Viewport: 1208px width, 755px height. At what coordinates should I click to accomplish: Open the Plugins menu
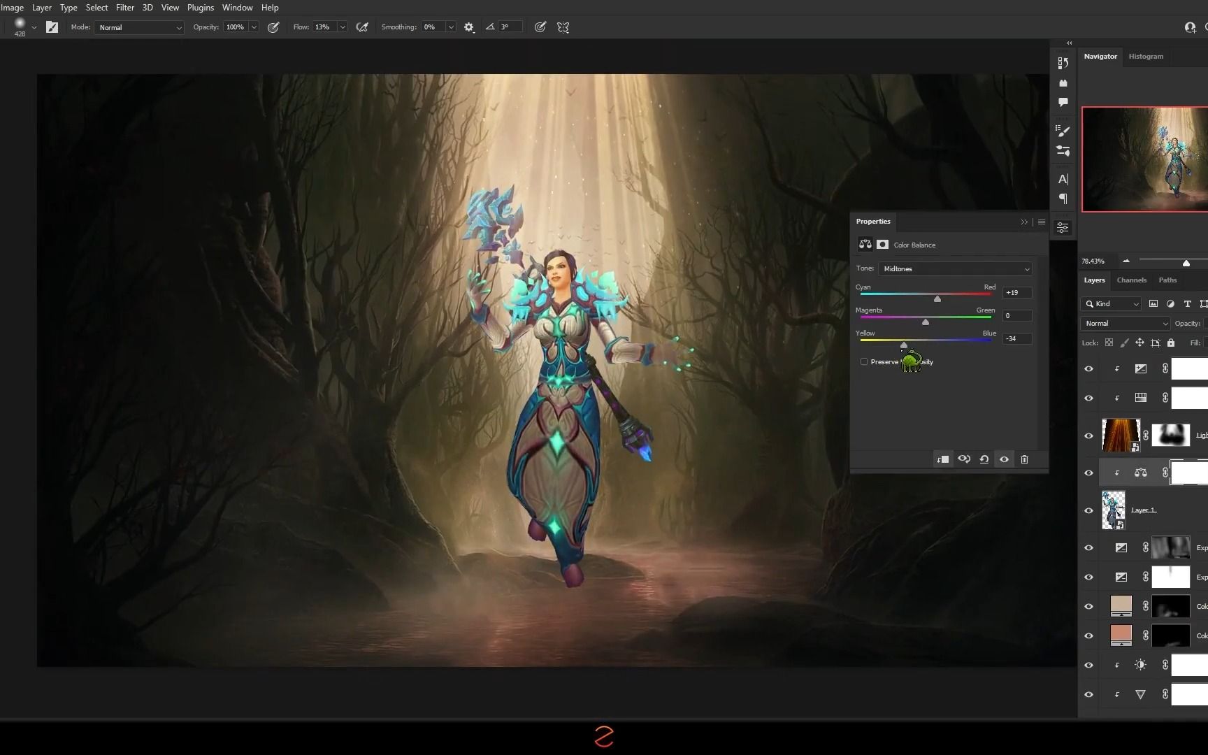[x=201, y=8]
